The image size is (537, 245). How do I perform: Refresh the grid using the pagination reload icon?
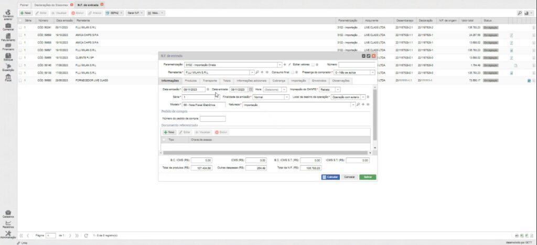coord(86,236)
